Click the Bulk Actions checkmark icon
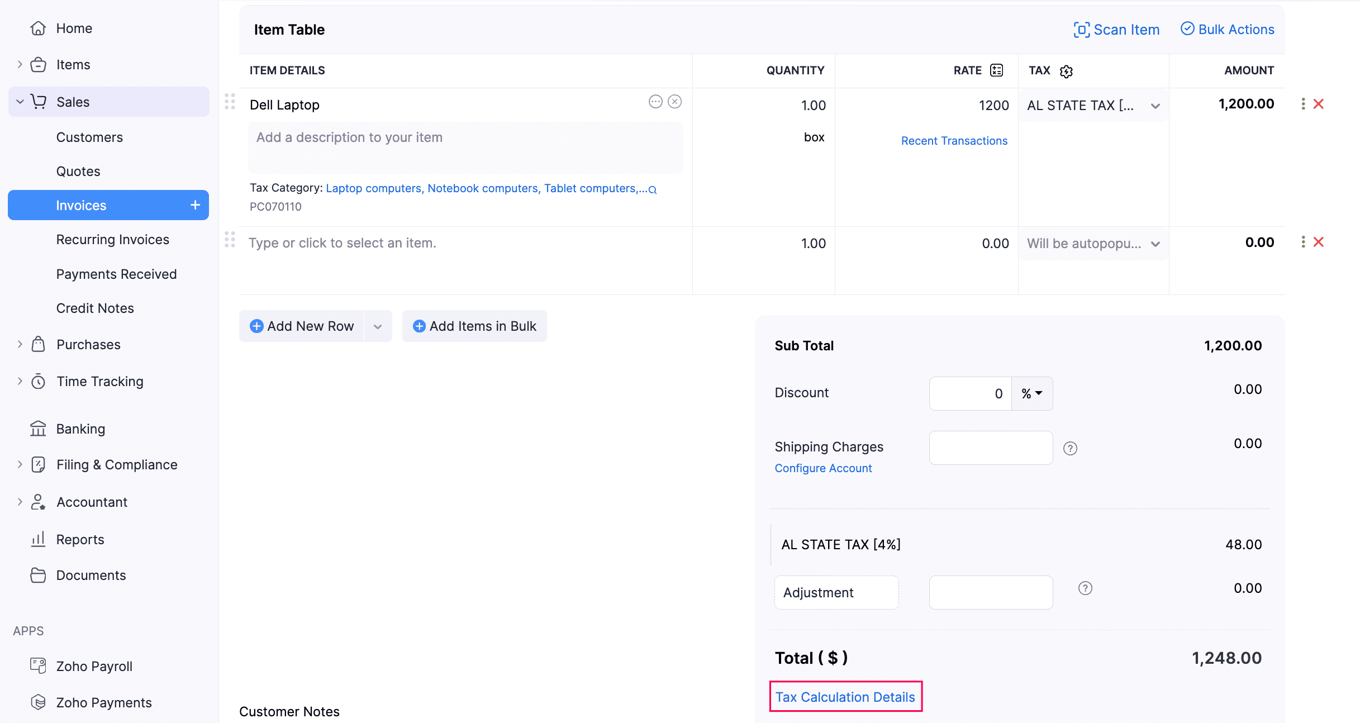Viewport: 1360px width, 723px height. 1188,29
